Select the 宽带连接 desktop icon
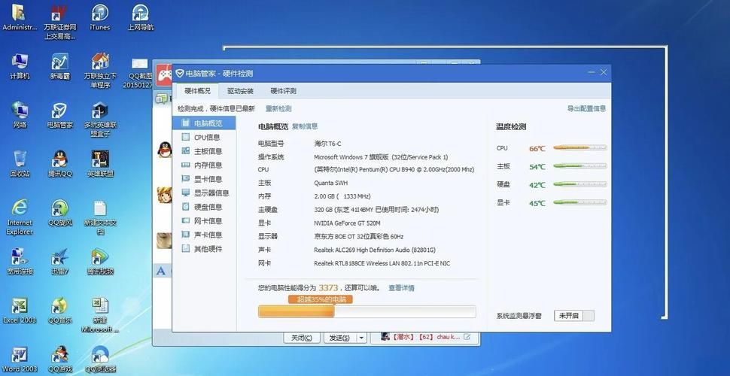730x376 pixels. click(20, 262)
